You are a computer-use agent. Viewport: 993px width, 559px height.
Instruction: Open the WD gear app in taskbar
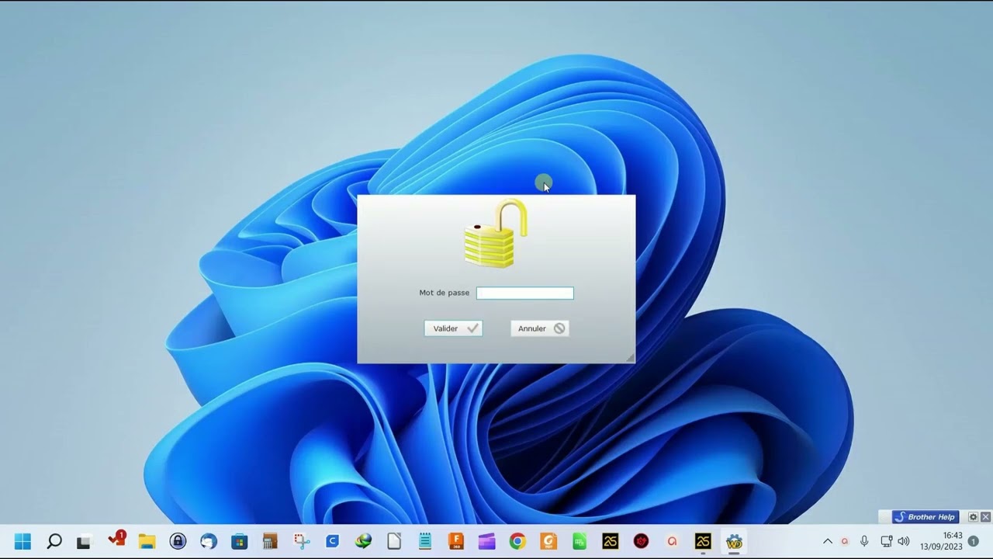pos(734,541)
